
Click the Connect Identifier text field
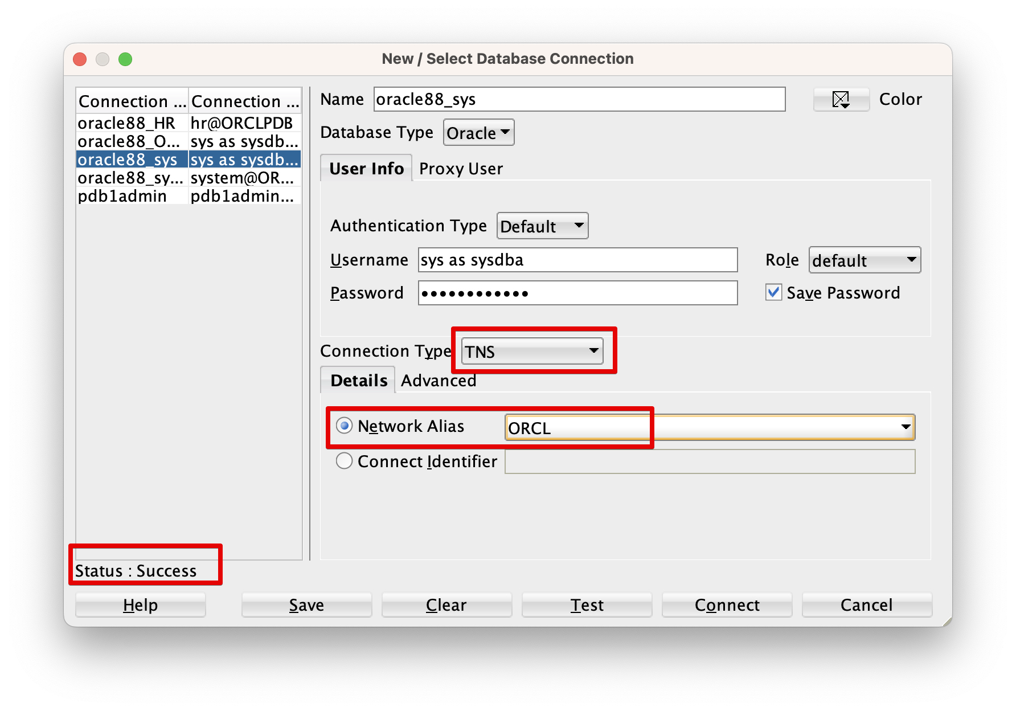point(710,461)
